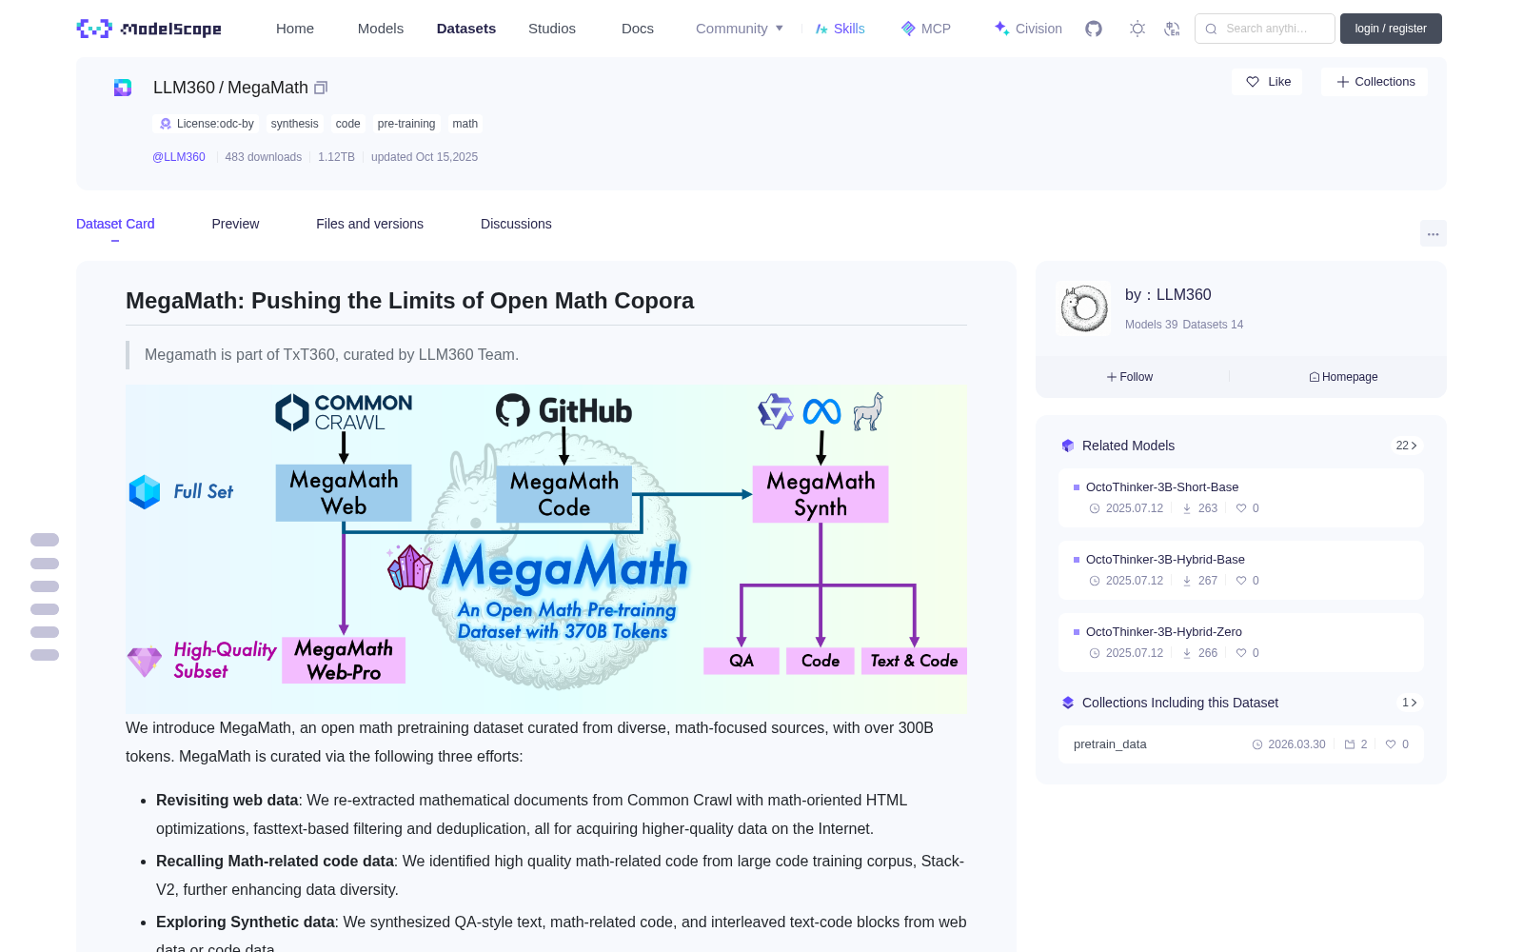Click the Related Models cube icon
Viewport: 1523px width, 952px height.
pyautogui.click(x=1068, y=446)
